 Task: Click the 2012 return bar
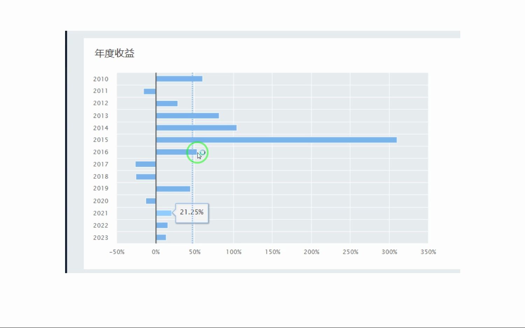coord(167,103)
